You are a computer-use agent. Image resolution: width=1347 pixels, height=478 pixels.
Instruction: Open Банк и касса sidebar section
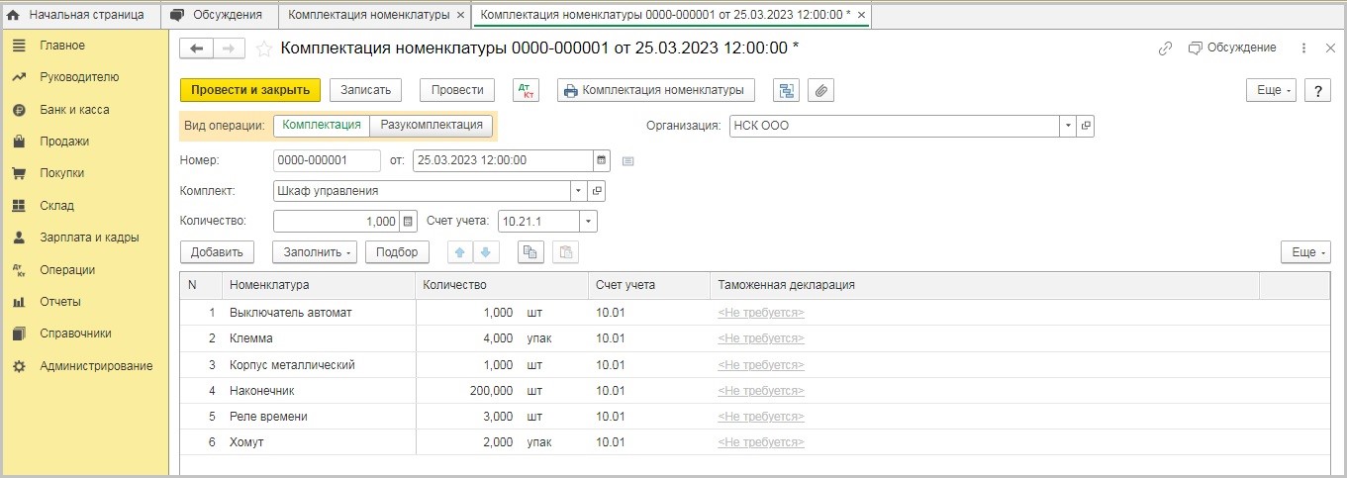click(74, 110)
